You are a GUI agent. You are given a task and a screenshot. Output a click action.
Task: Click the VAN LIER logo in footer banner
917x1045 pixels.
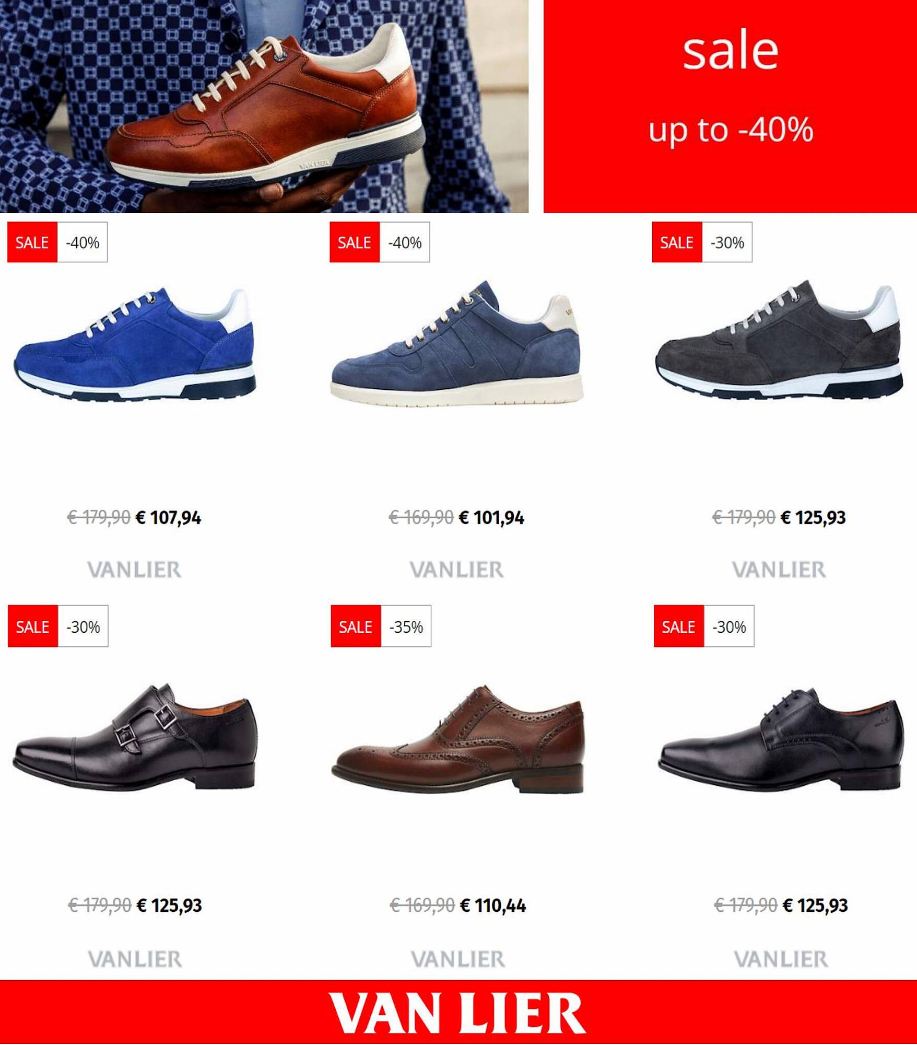[x=457, y=1014]
